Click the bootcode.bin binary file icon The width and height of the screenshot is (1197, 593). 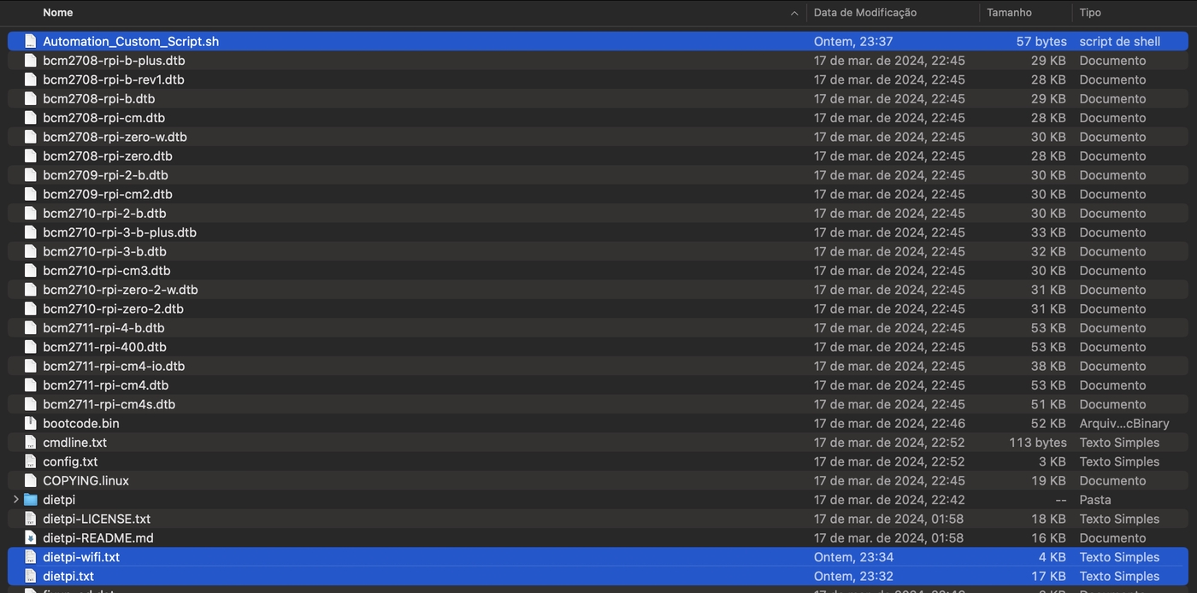click(31, 423)
